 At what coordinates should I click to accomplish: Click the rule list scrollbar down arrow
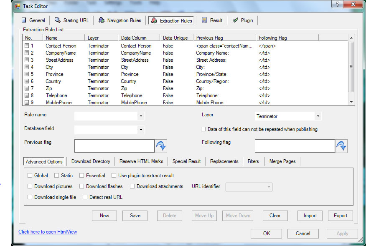(351, 102)
